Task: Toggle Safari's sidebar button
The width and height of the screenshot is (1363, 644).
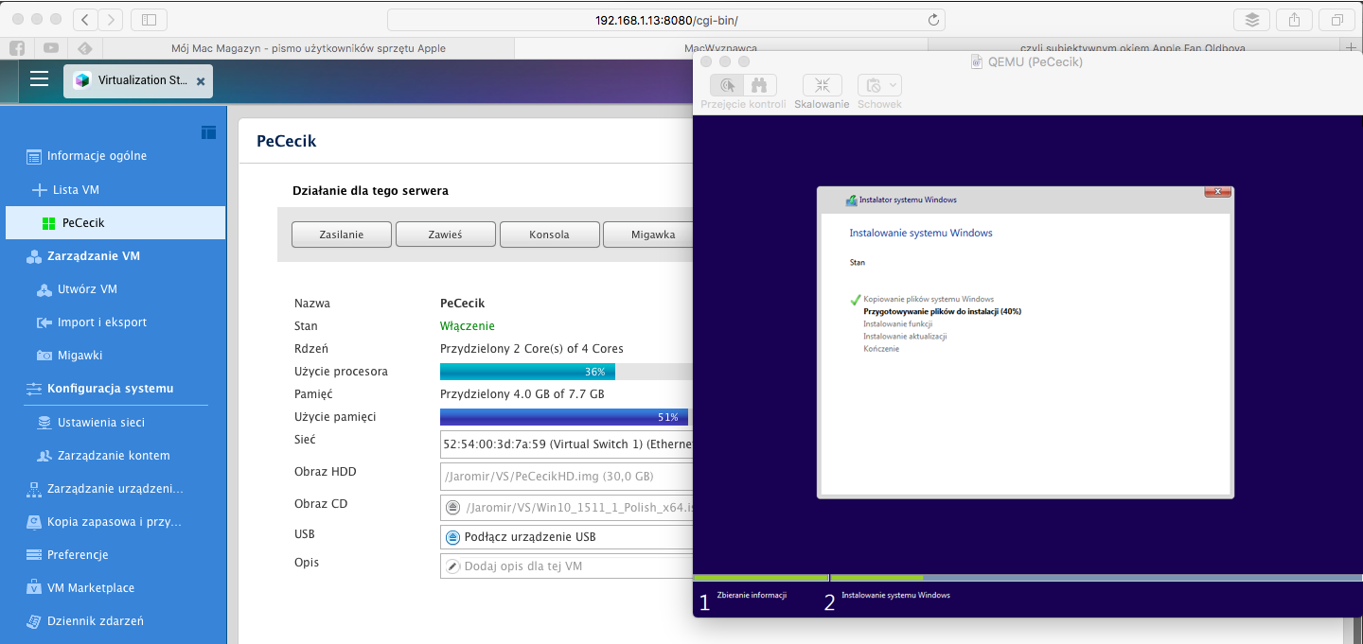Action: pyautogui.click(x=149, y=20)
